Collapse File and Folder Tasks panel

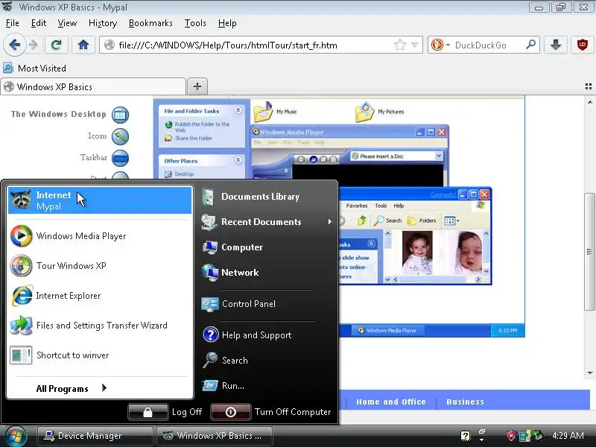tap(238, 110)
